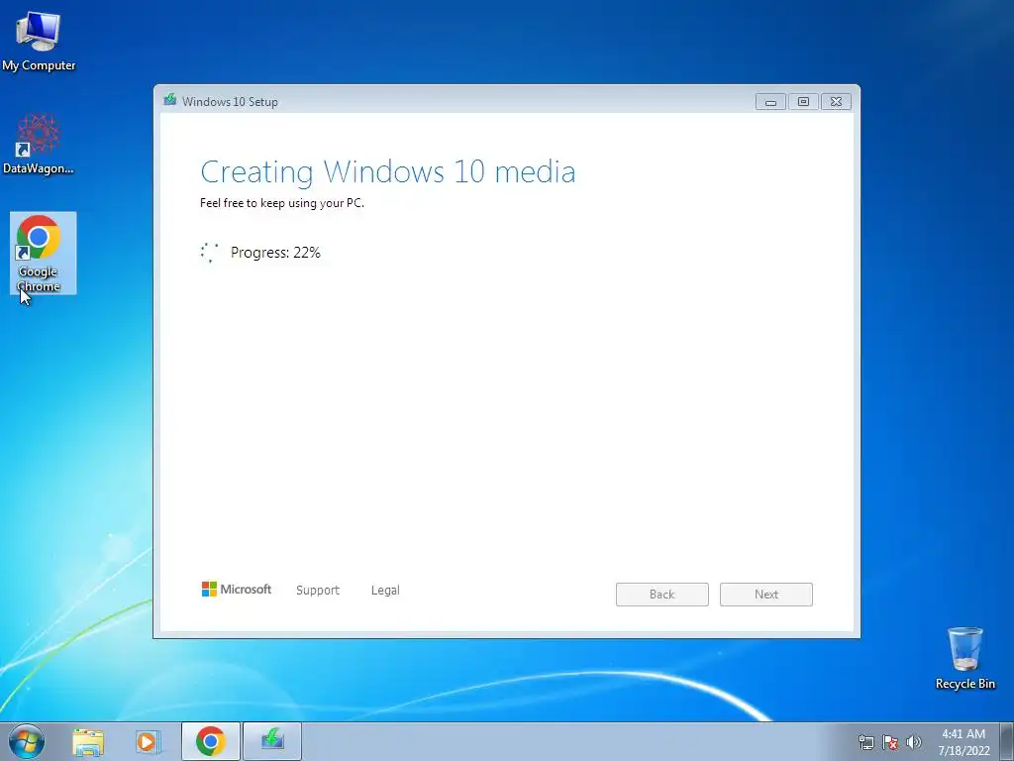Screen dimensions: 1014x761
Task: Click the Next button
Action: click(x=766, y=595)
